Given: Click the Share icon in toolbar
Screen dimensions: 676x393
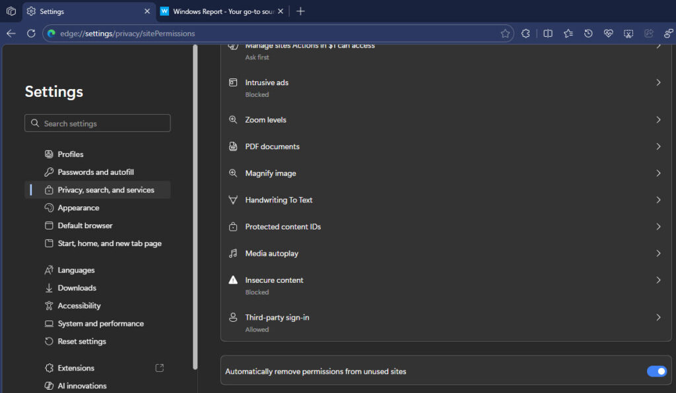Looking at the screenshot, I should point(649,33).
